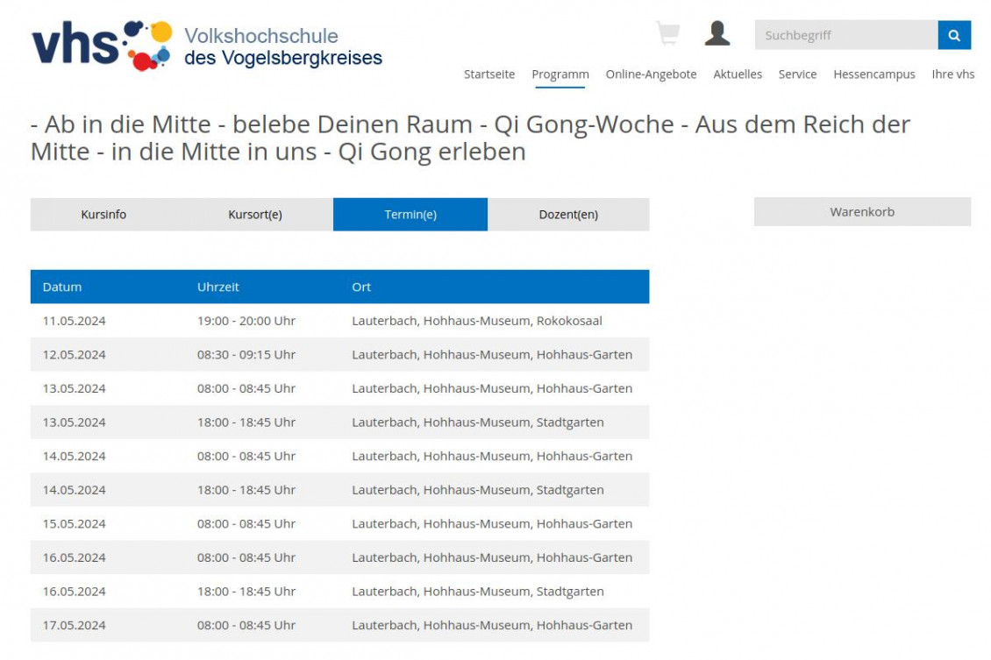This screenshot has height=660, width=991.
Task: Switch to the Dozent(en) tab
Action: tap(568, 213)
